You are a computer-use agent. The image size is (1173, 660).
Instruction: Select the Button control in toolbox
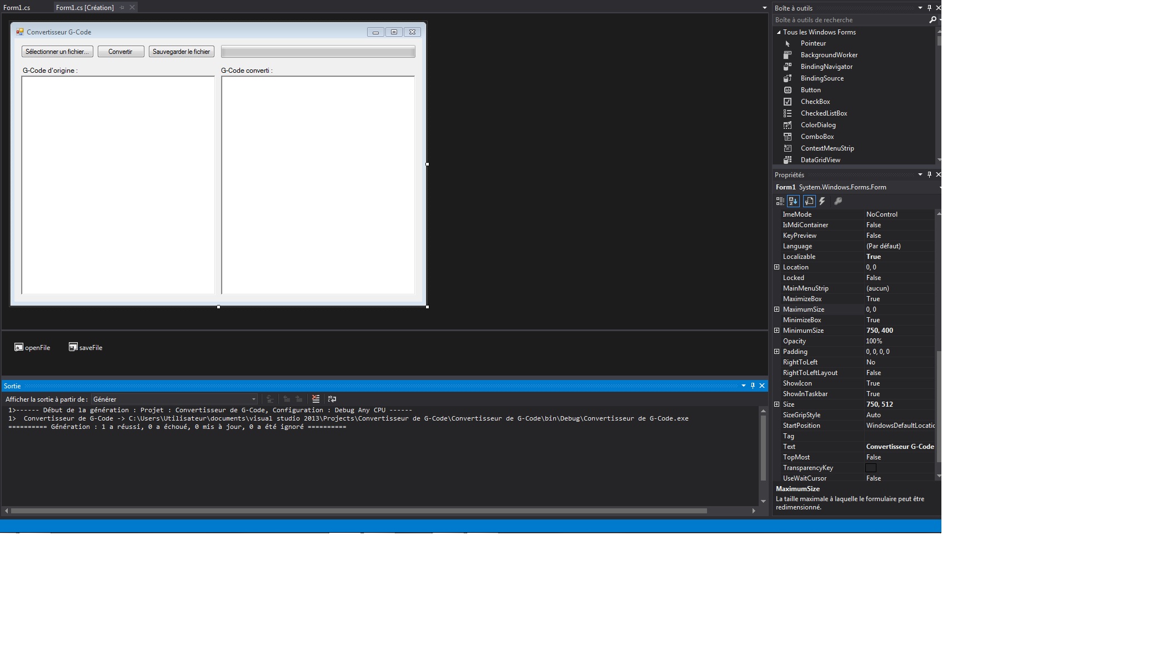[810, 90]
